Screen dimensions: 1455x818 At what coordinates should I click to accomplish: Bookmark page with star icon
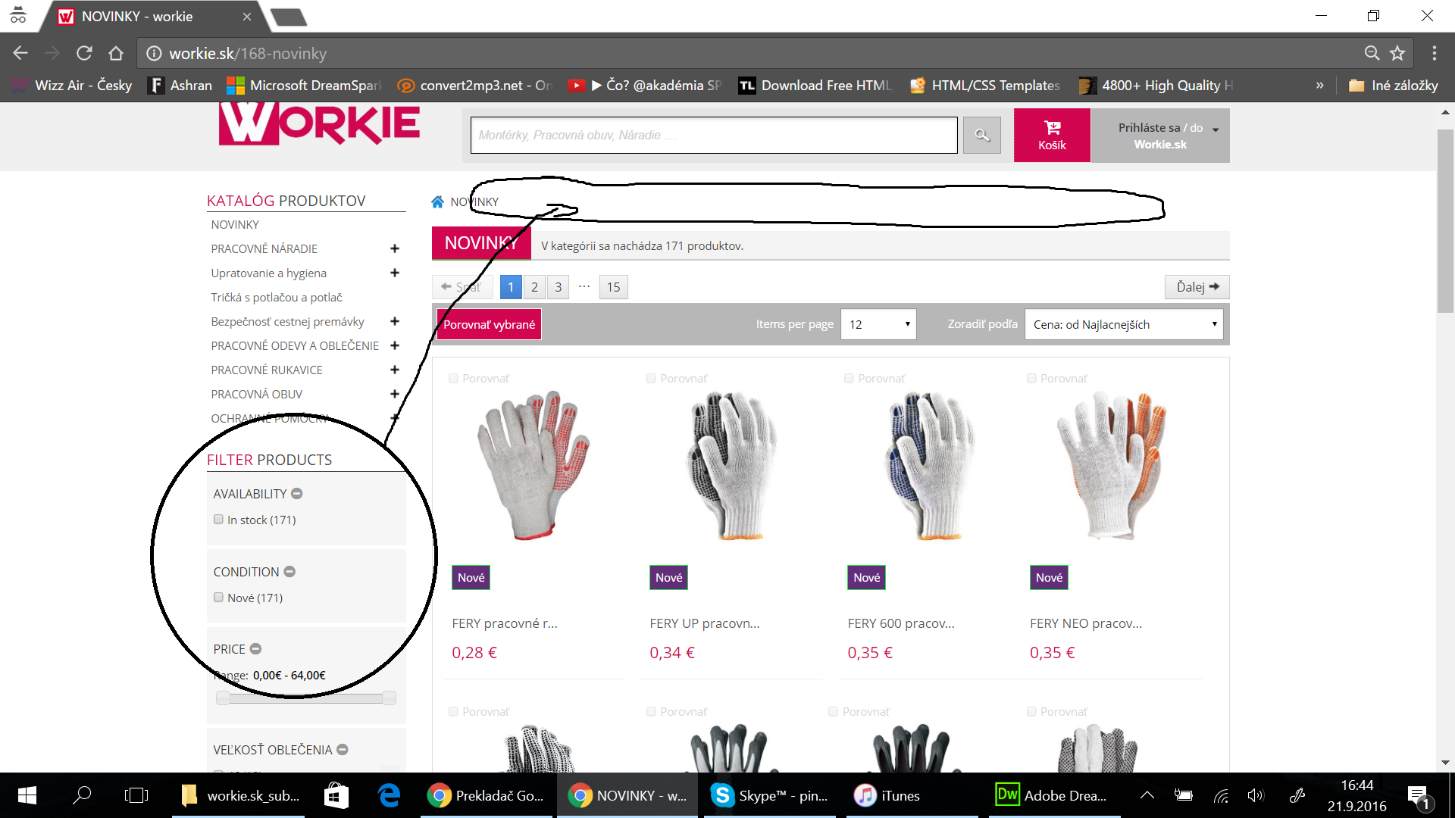pyautogui.click(x=1397, y=53)
